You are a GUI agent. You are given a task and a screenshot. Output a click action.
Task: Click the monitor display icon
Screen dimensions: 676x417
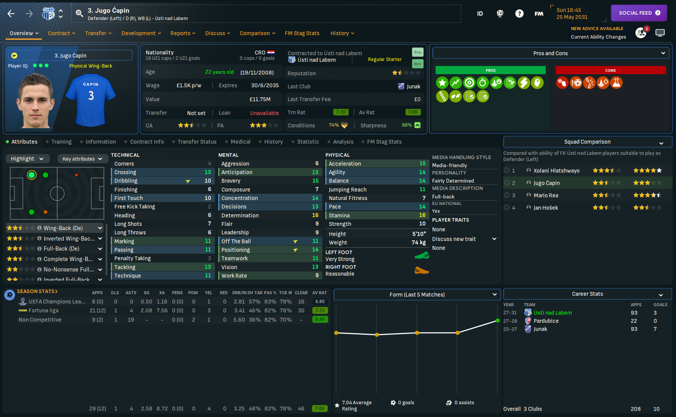(660, 33)
